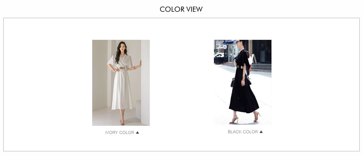Click the black handbag in the street photo

tap(233, 82)
